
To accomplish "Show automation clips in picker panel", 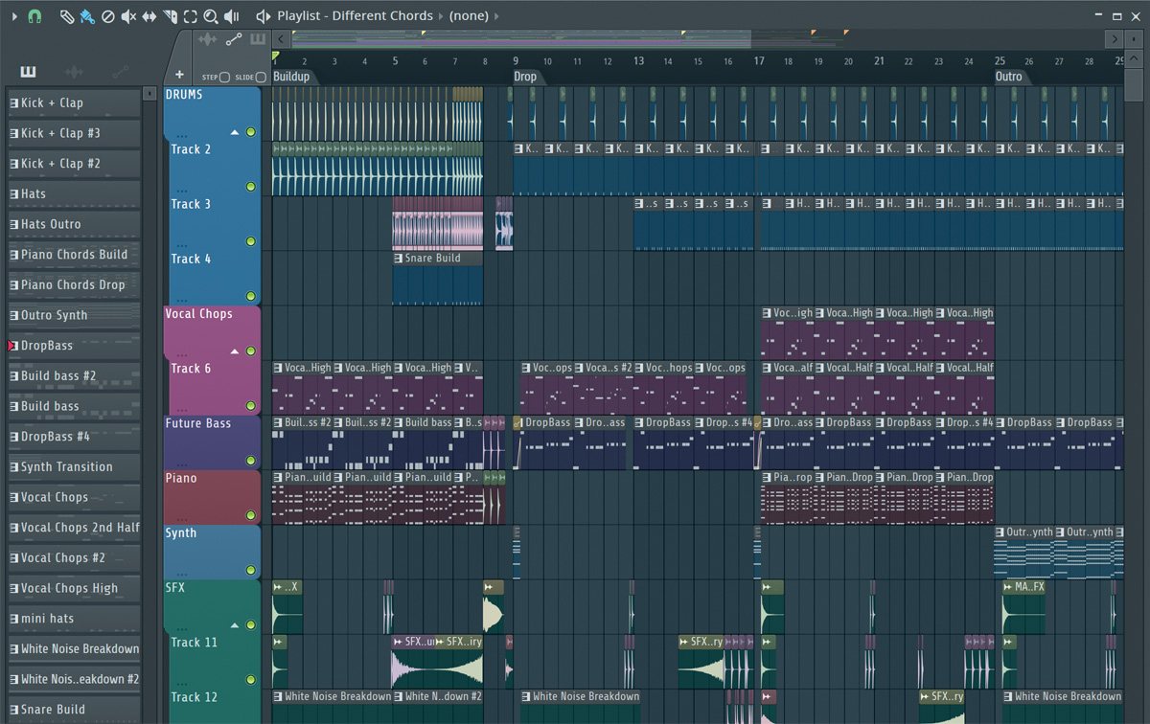I will [x=121, y=72].
